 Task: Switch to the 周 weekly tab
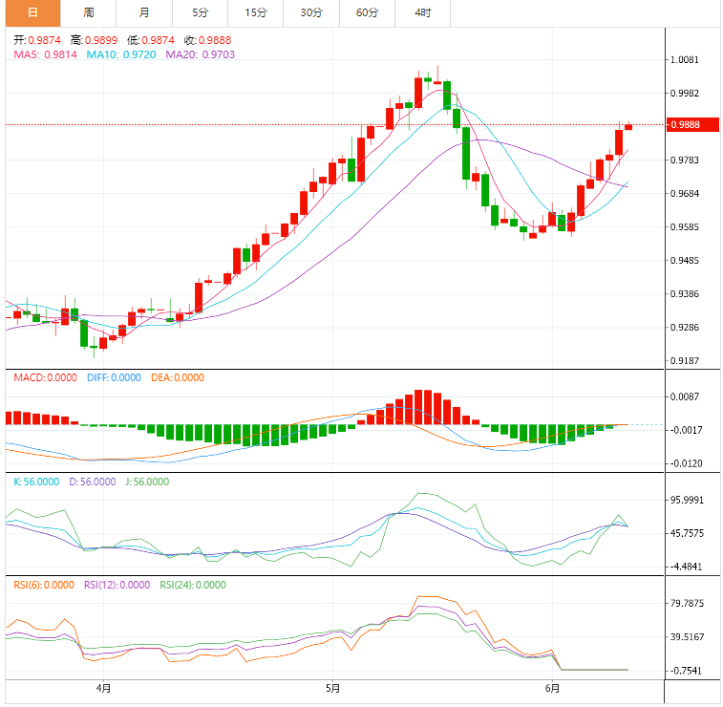[89, 12]
